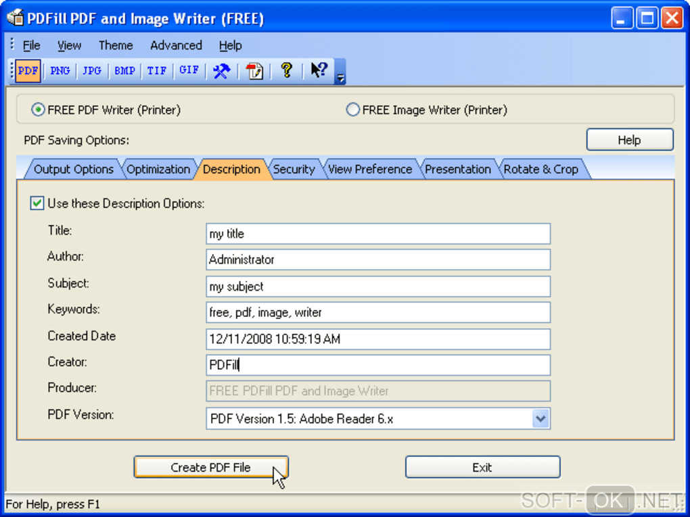This screenshot has width=690, height=517.
Task: Open the PDF Version dropdown list
Action: point(540,418)
